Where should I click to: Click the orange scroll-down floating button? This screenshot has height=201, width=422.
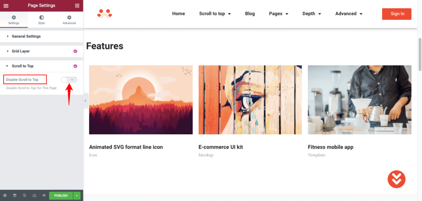(396, 179)
